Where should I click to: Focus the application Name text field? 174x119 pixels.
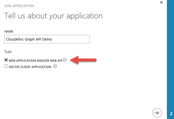pos(47,39)
